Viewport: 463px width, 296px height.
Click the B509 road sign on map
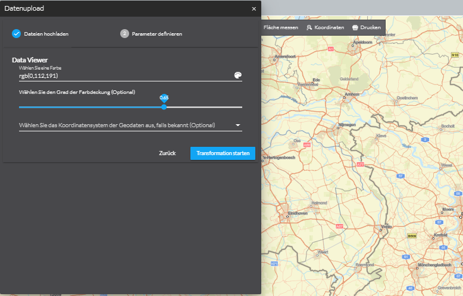pos(412,236)
